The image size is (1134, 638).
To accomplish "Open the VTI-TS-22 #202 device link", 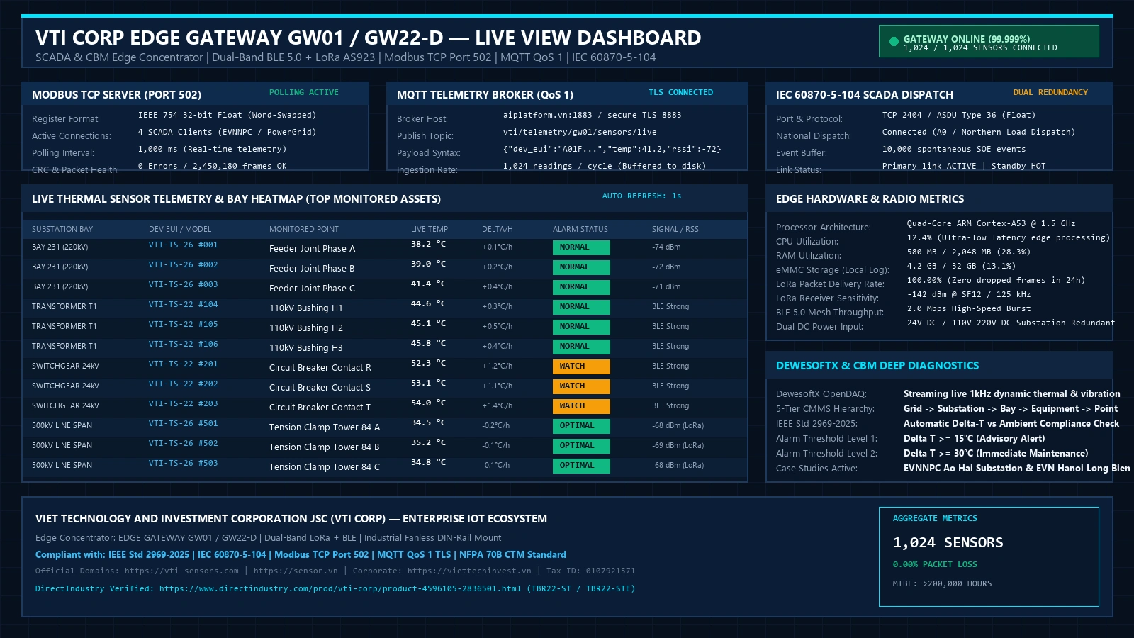I will coord(183,384).
